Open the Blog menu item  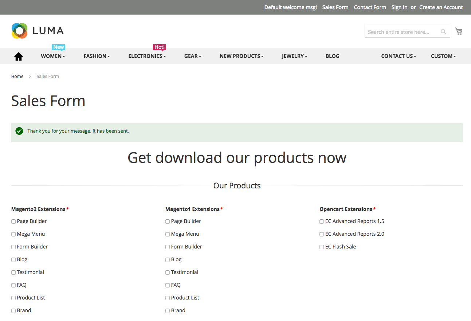[332, 56]
